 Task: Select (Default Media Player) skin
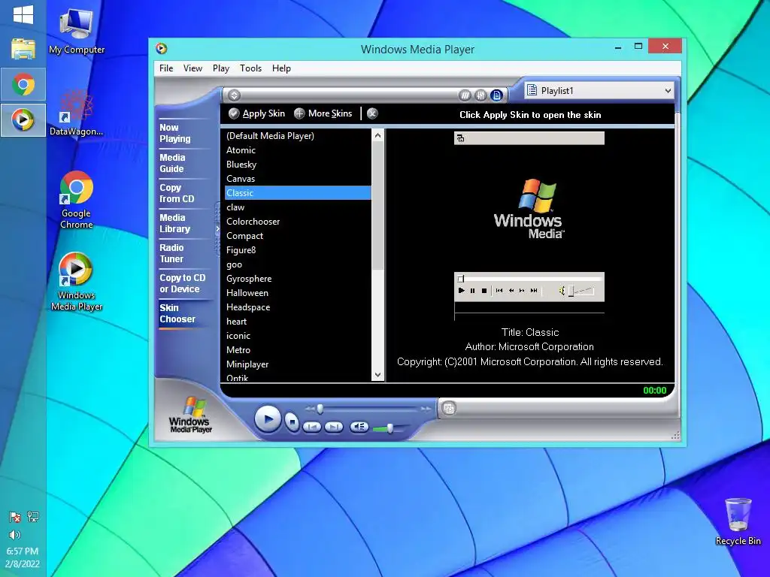point(298,136)
